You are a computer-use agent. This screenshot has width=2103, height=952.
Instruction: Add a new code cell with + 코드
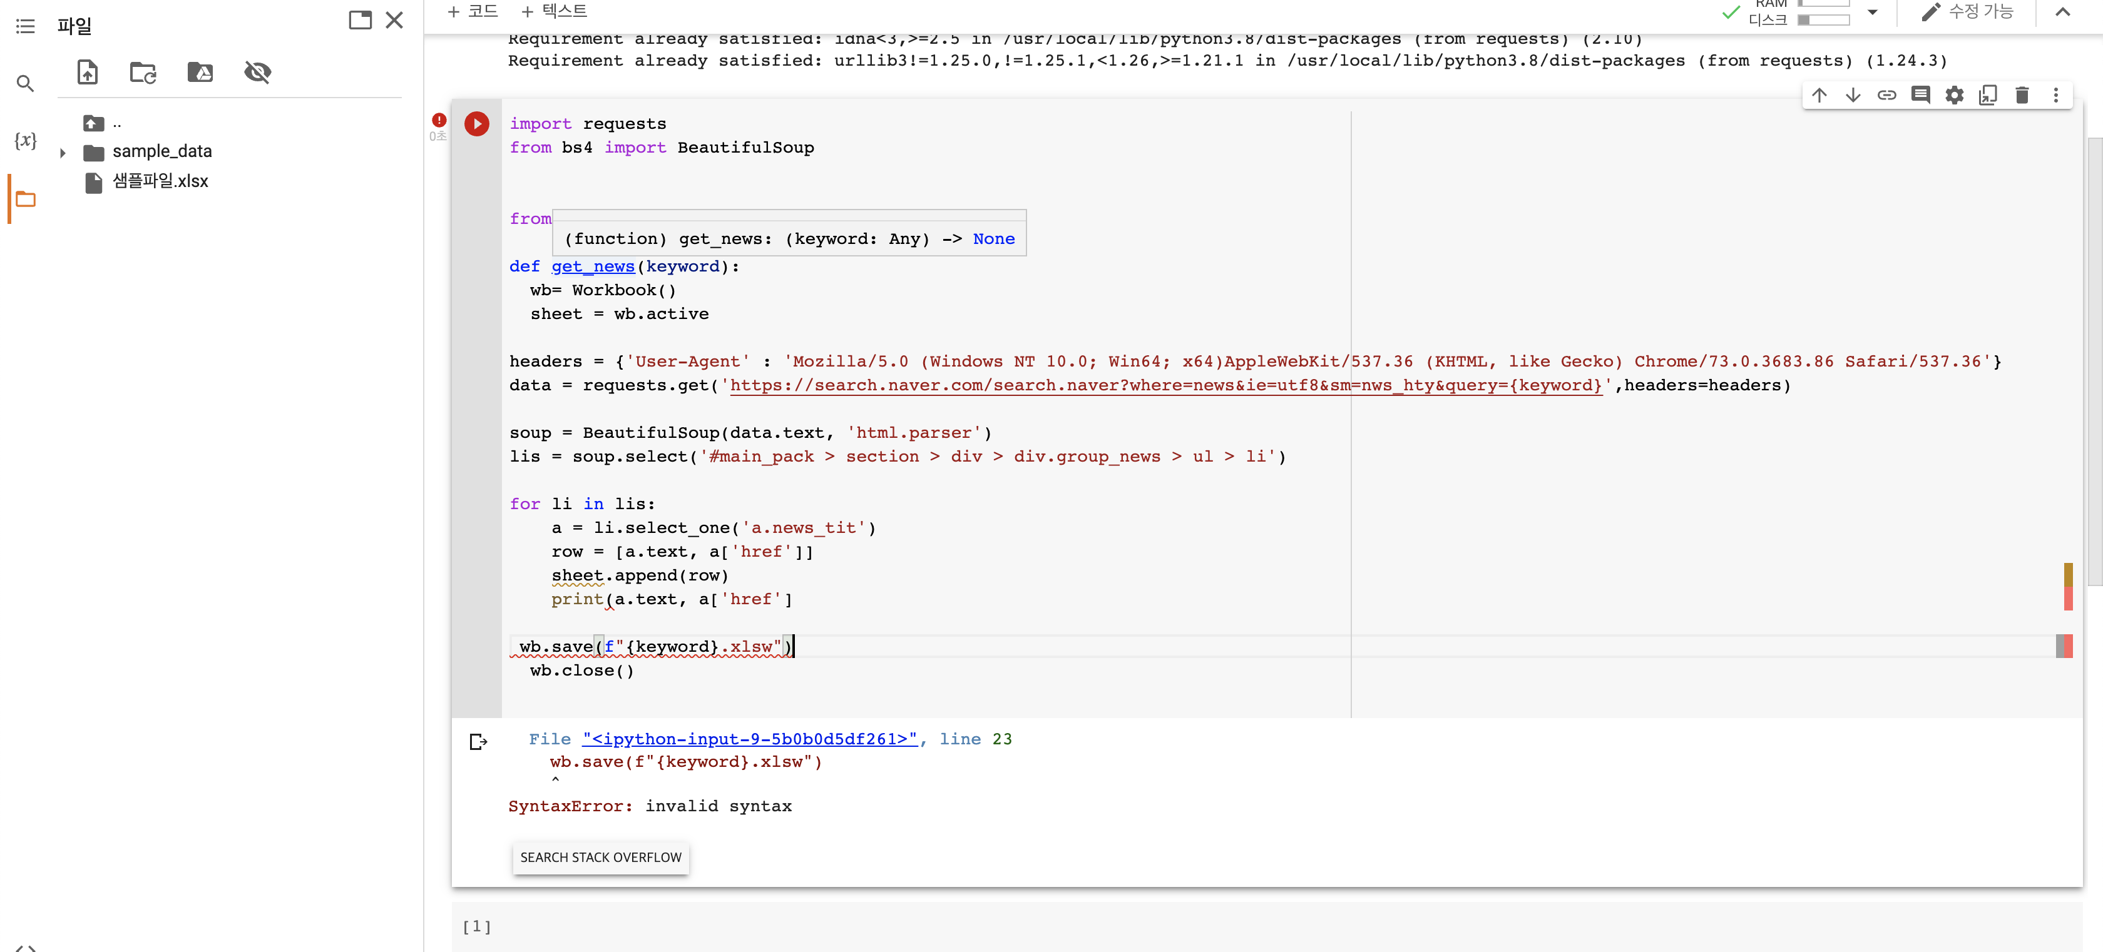pyautogui.click(x=473, y=11)
